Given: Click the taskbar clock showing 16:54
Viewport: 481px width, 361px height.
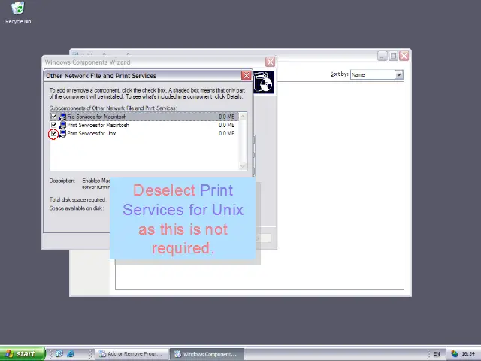Looking at the screenshot, I should coord(468,354).
